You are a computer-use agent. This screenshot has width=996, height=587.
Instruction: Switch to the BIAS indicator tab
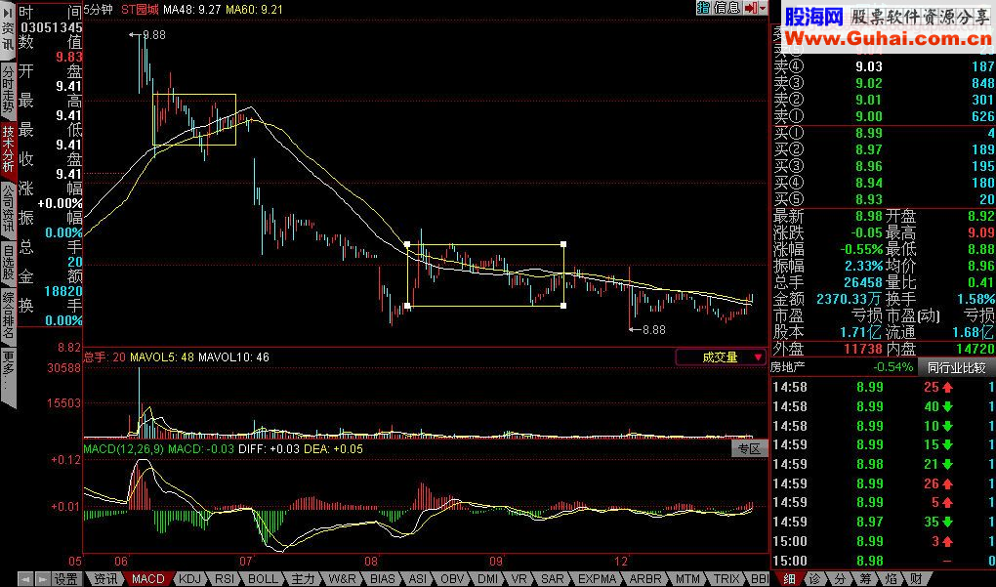pos(383,579)
